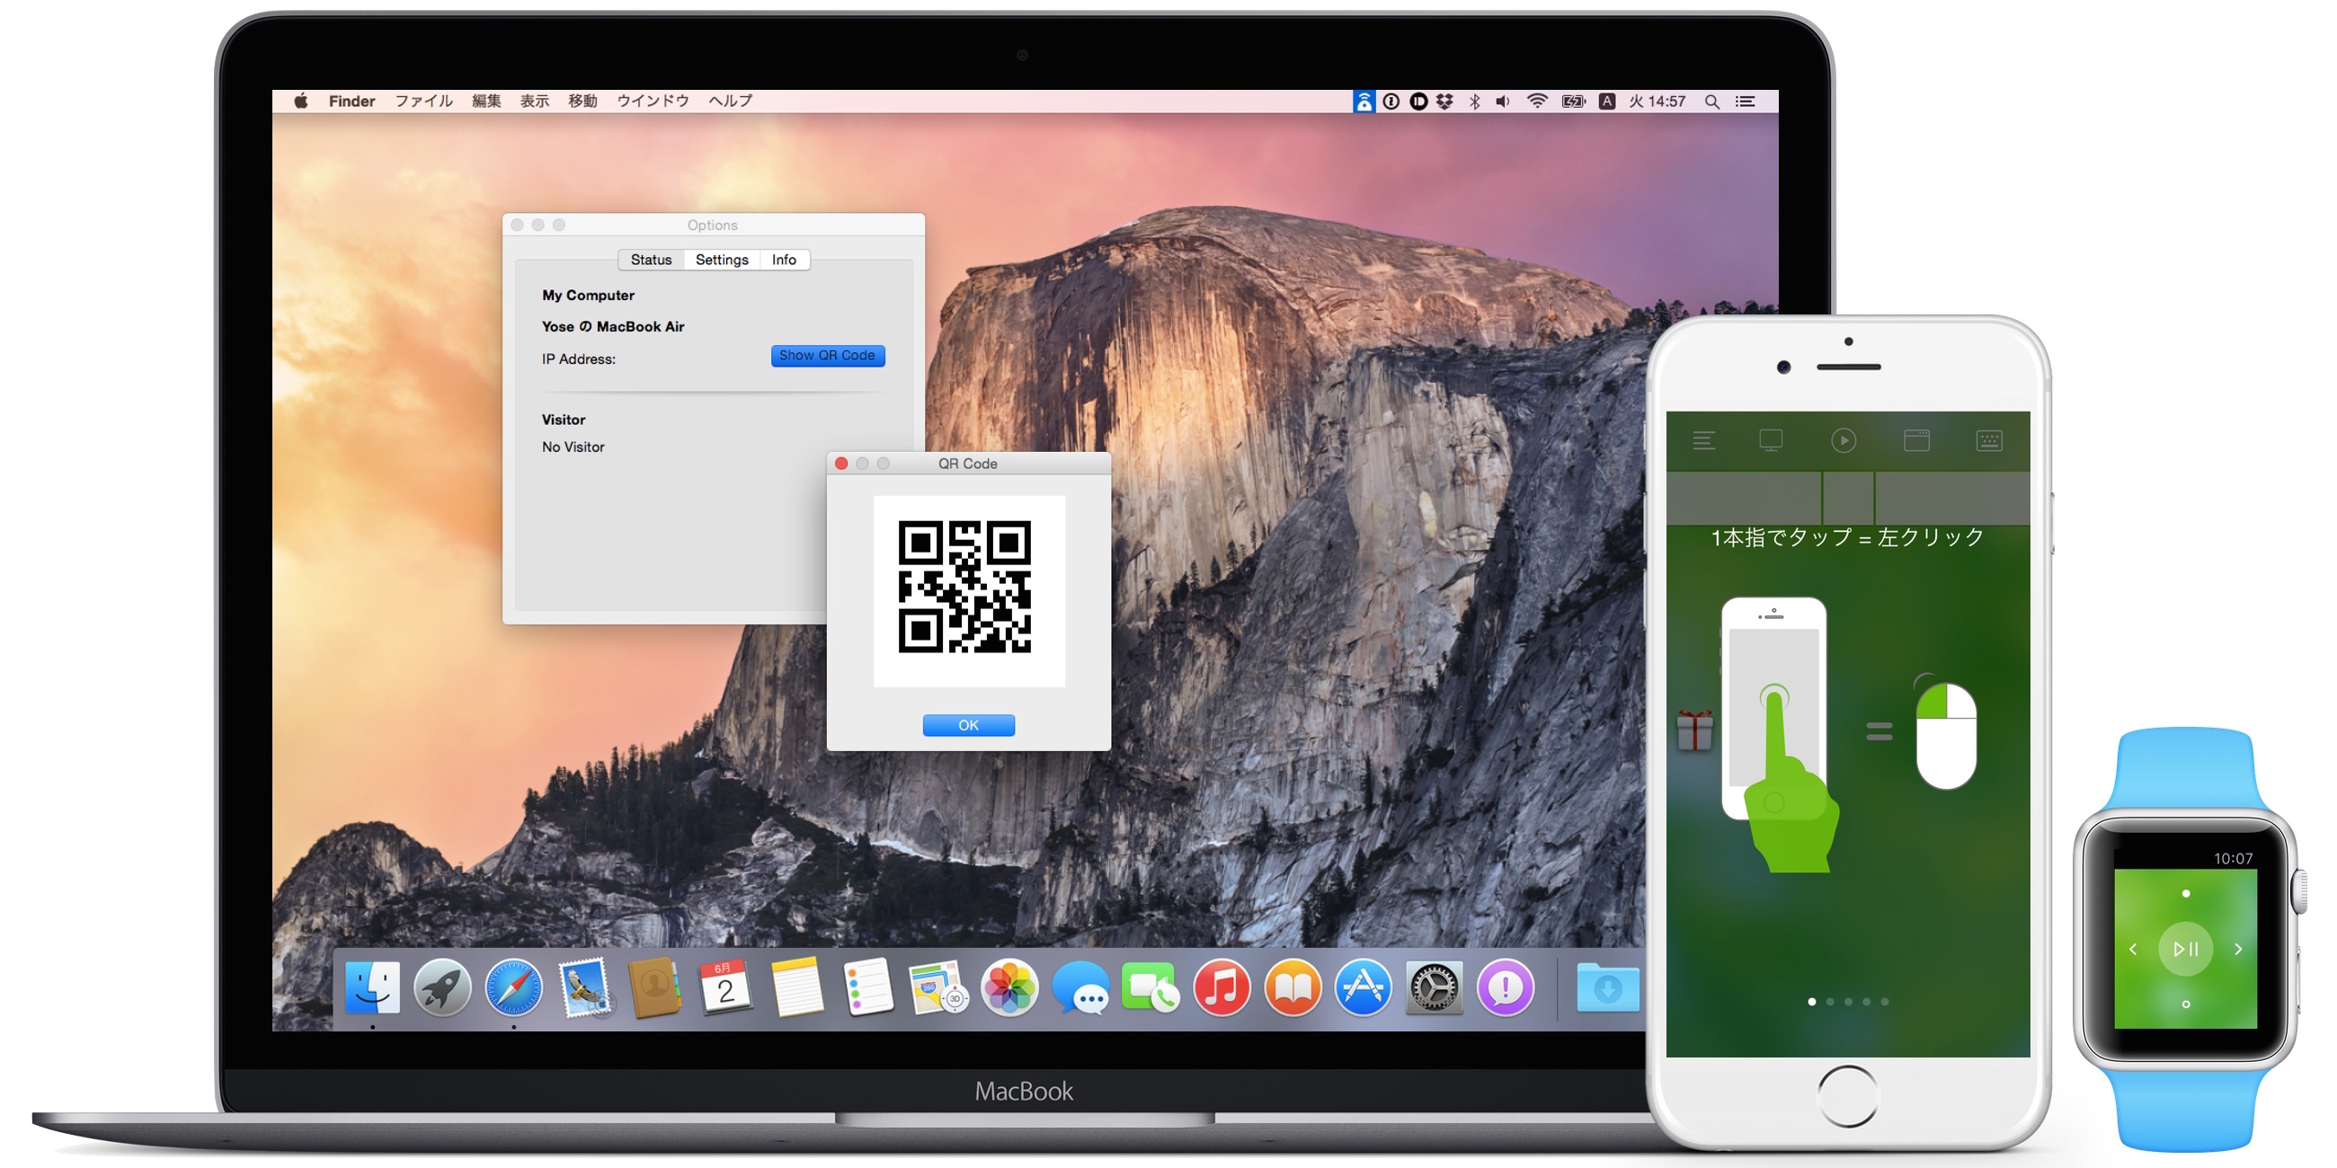This screenshot has width=2337, height=1168.
Task: Tap the media play icon on the iPhone toolbar
Action: point(1843,441)
